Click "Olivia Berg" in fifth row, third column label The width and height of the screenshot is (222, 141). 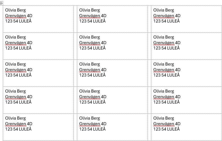(x=164, y=118)
